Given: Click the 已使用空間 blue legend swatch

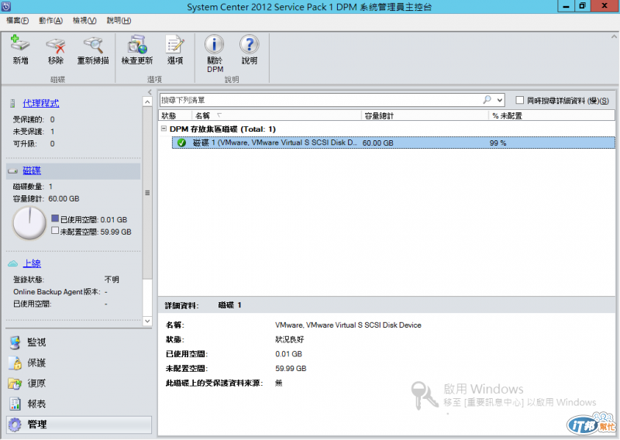Looking at the screenshot, I should (x=55, y=218).
